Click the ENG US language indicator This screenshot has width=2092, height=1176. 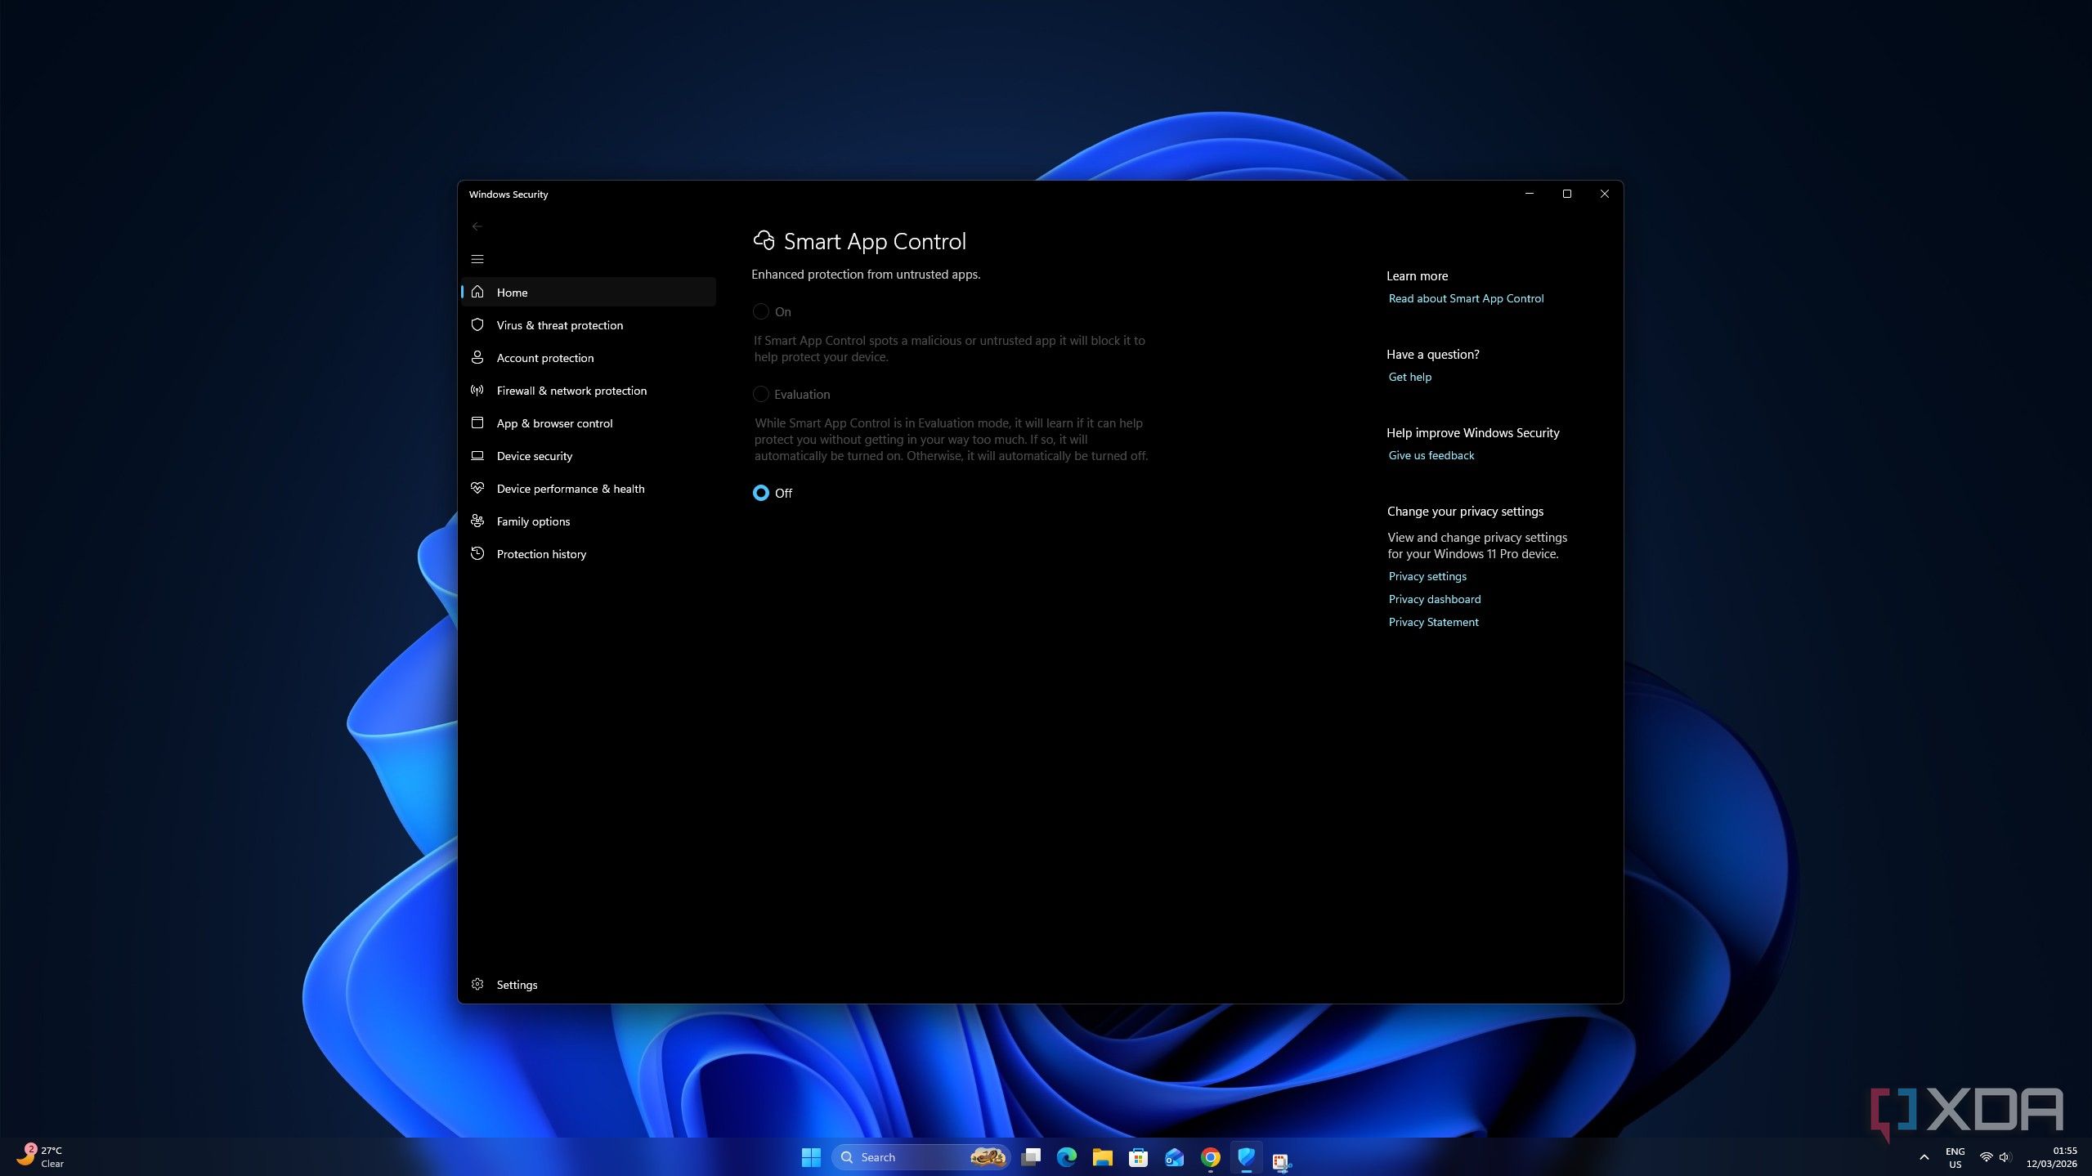[x=1955, y=1157]
